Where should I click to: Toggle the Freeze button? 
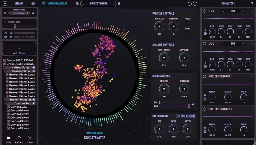click(188, 23)
